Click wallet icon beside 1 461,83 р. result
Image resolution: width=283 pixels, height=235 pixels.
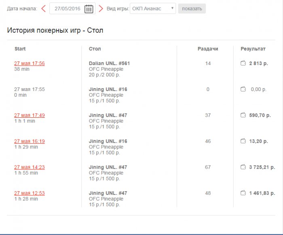click(x=243, y=193)
